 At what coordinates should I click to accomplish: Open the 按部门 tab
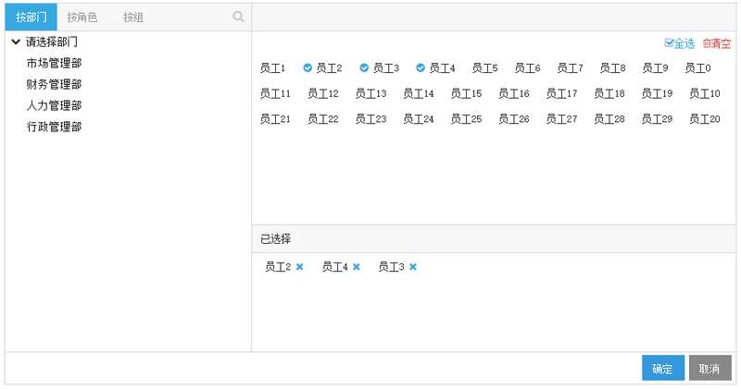(31, 18)
